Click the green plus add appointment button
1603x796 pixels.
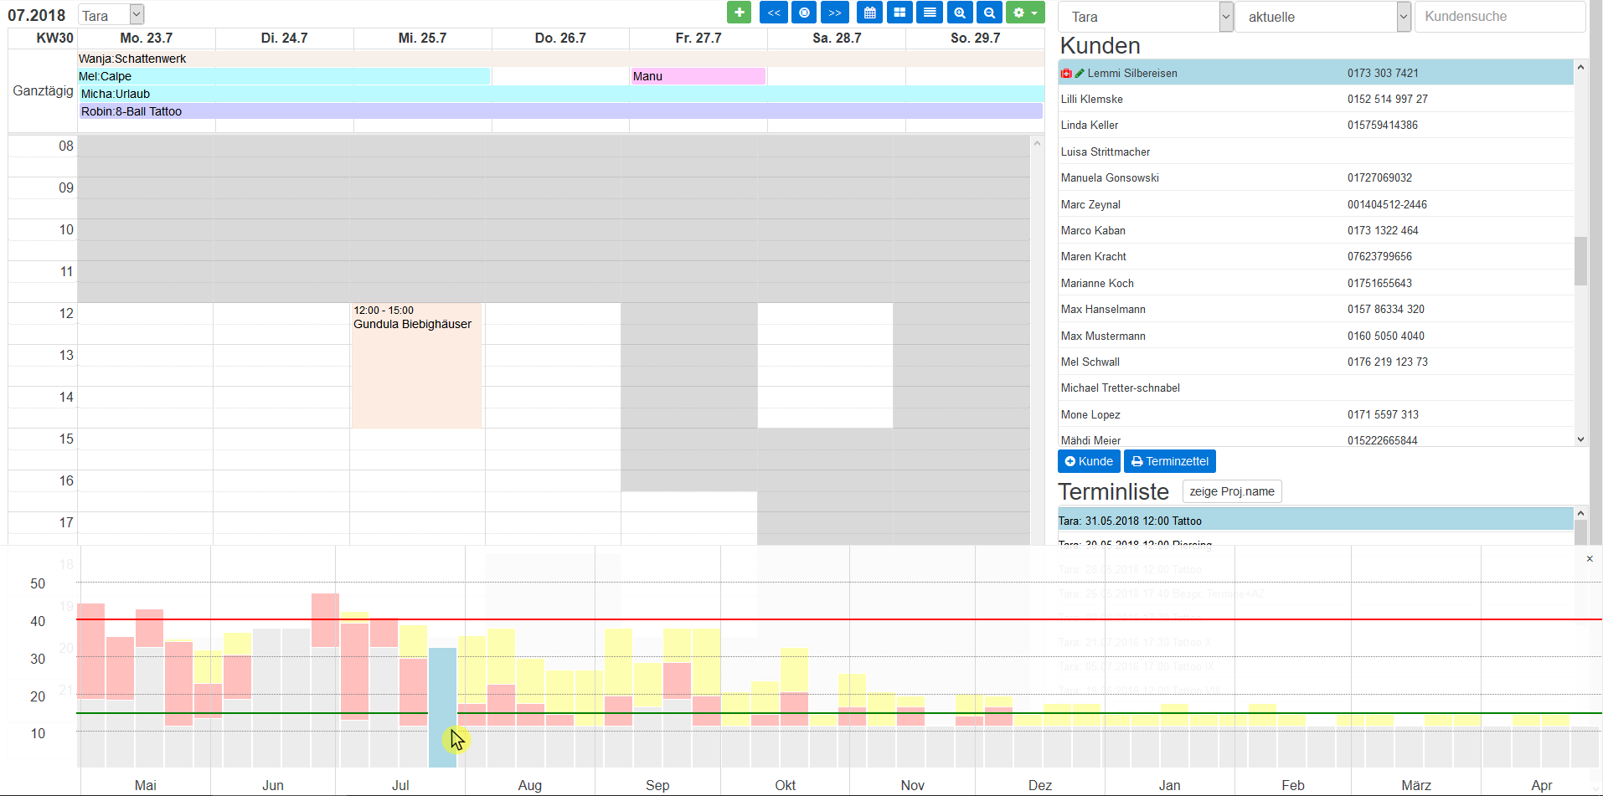click(x=739, y=13)
